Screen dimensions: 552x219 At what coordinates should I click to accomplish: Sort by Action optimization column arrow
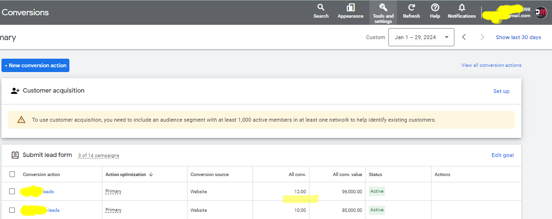(151, 175)
